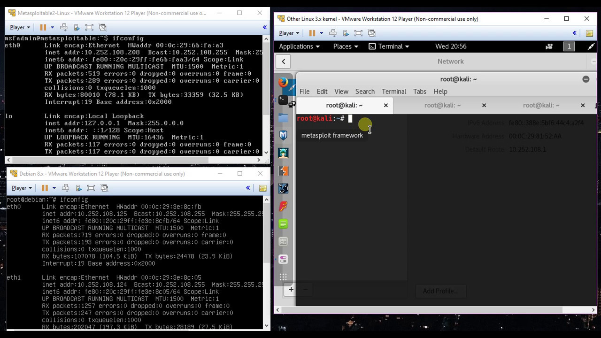
Task: Open the terminal View menu
Action: click(341, 92)
